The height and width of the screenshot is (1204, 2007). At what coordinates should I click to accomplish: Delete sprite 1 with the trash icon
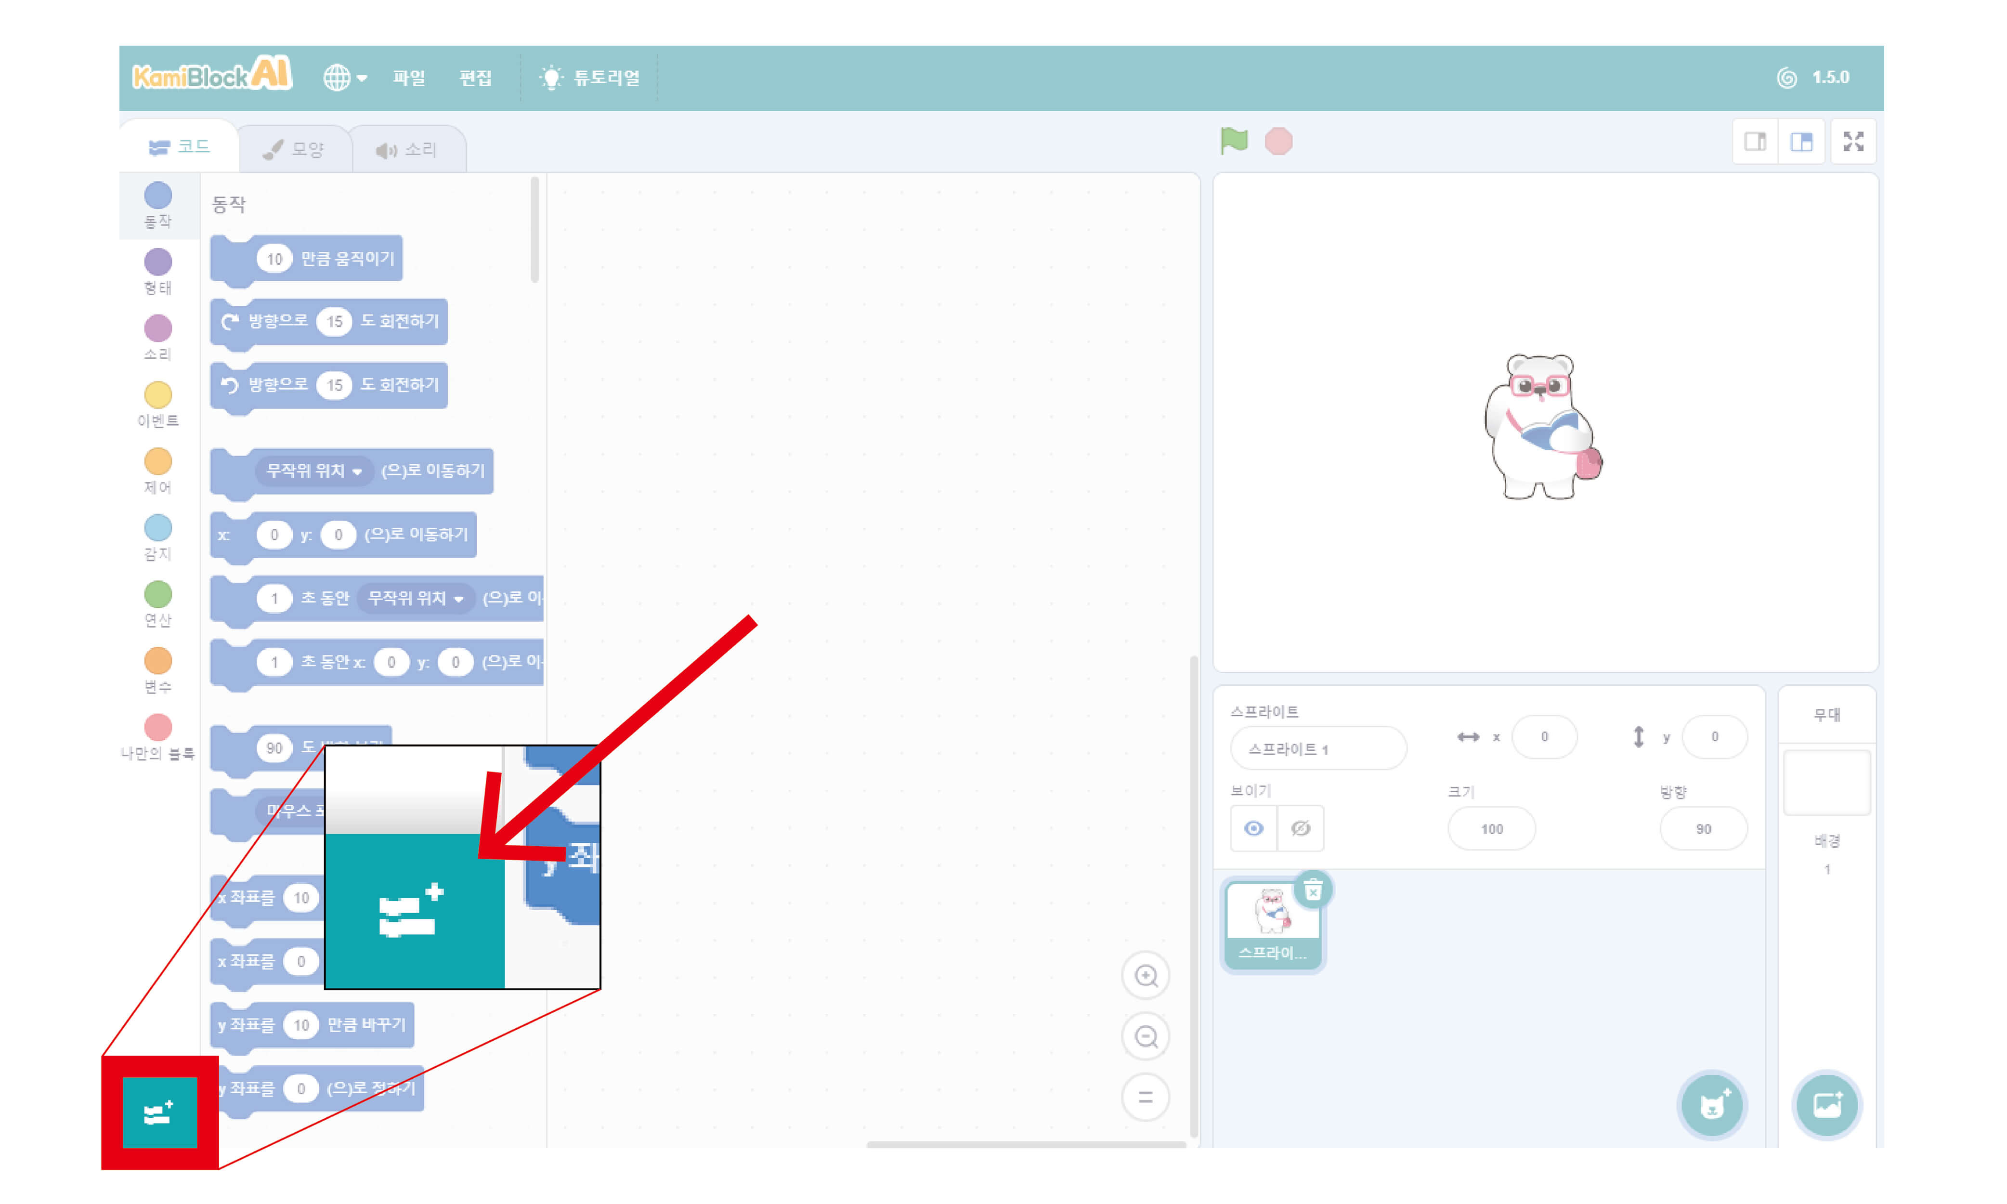[x=1313, y=890]
